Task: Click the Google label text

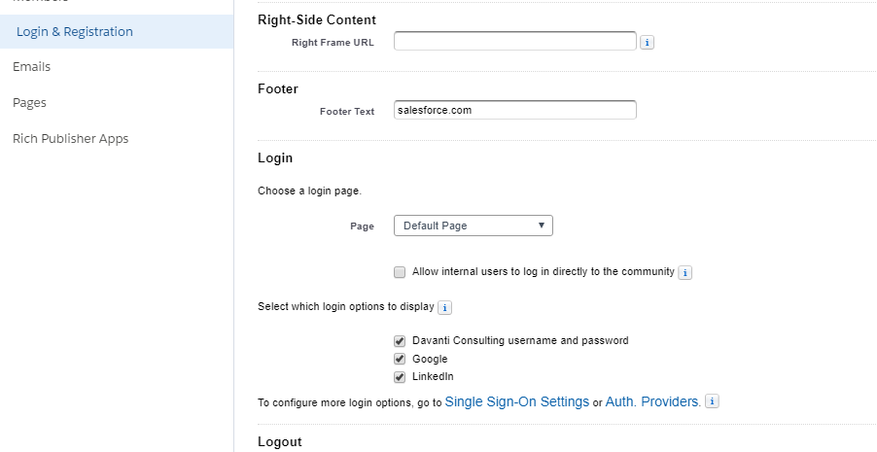Action: pos(430,359)
